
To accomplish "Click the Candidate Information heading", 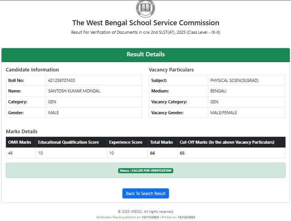I will 32,70.
